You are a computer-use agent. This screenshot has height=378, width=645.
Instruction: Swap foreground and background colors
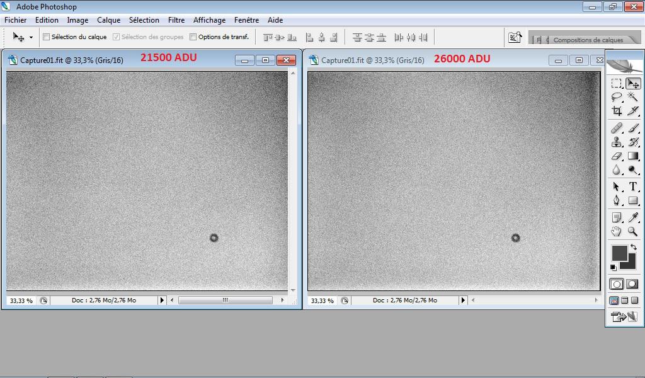634,247
